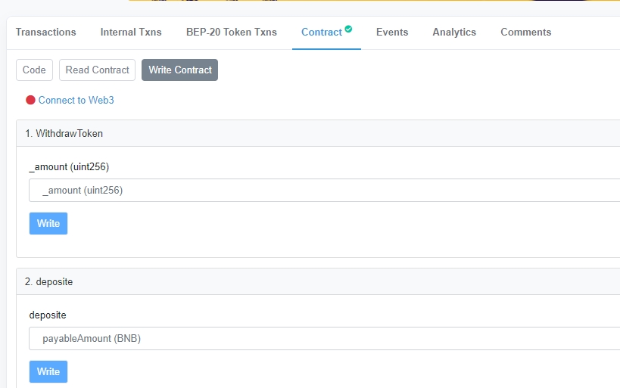Open the Events tab
This screenshot has height=388, width=620.
pos(391,33)
